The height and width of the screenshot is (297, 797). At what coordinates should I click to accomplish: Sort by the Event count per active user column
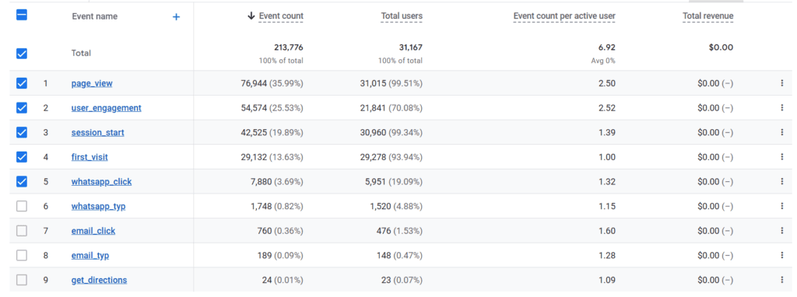click(564, 16)
